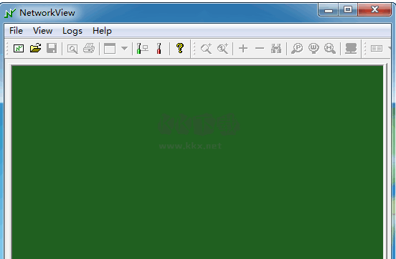The width and height of the screenshot is (396, 259).
Task: Close the NetworkView window
Action: click(374, 10)
